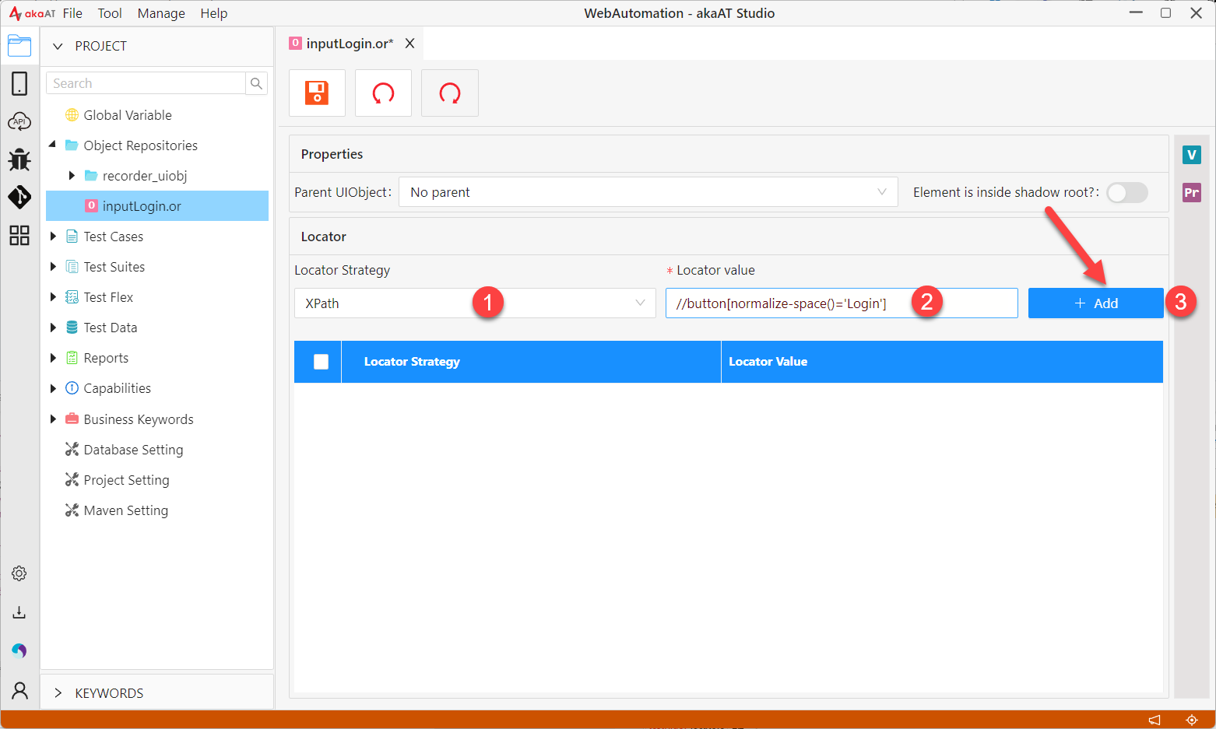Open the user account icon
Image resolution: width=1216 pixels, height=729 pixels.
coord(19,690)
